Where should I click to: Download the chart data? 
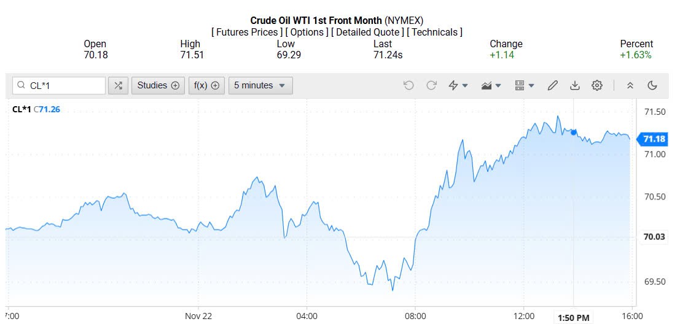(575, 86)
